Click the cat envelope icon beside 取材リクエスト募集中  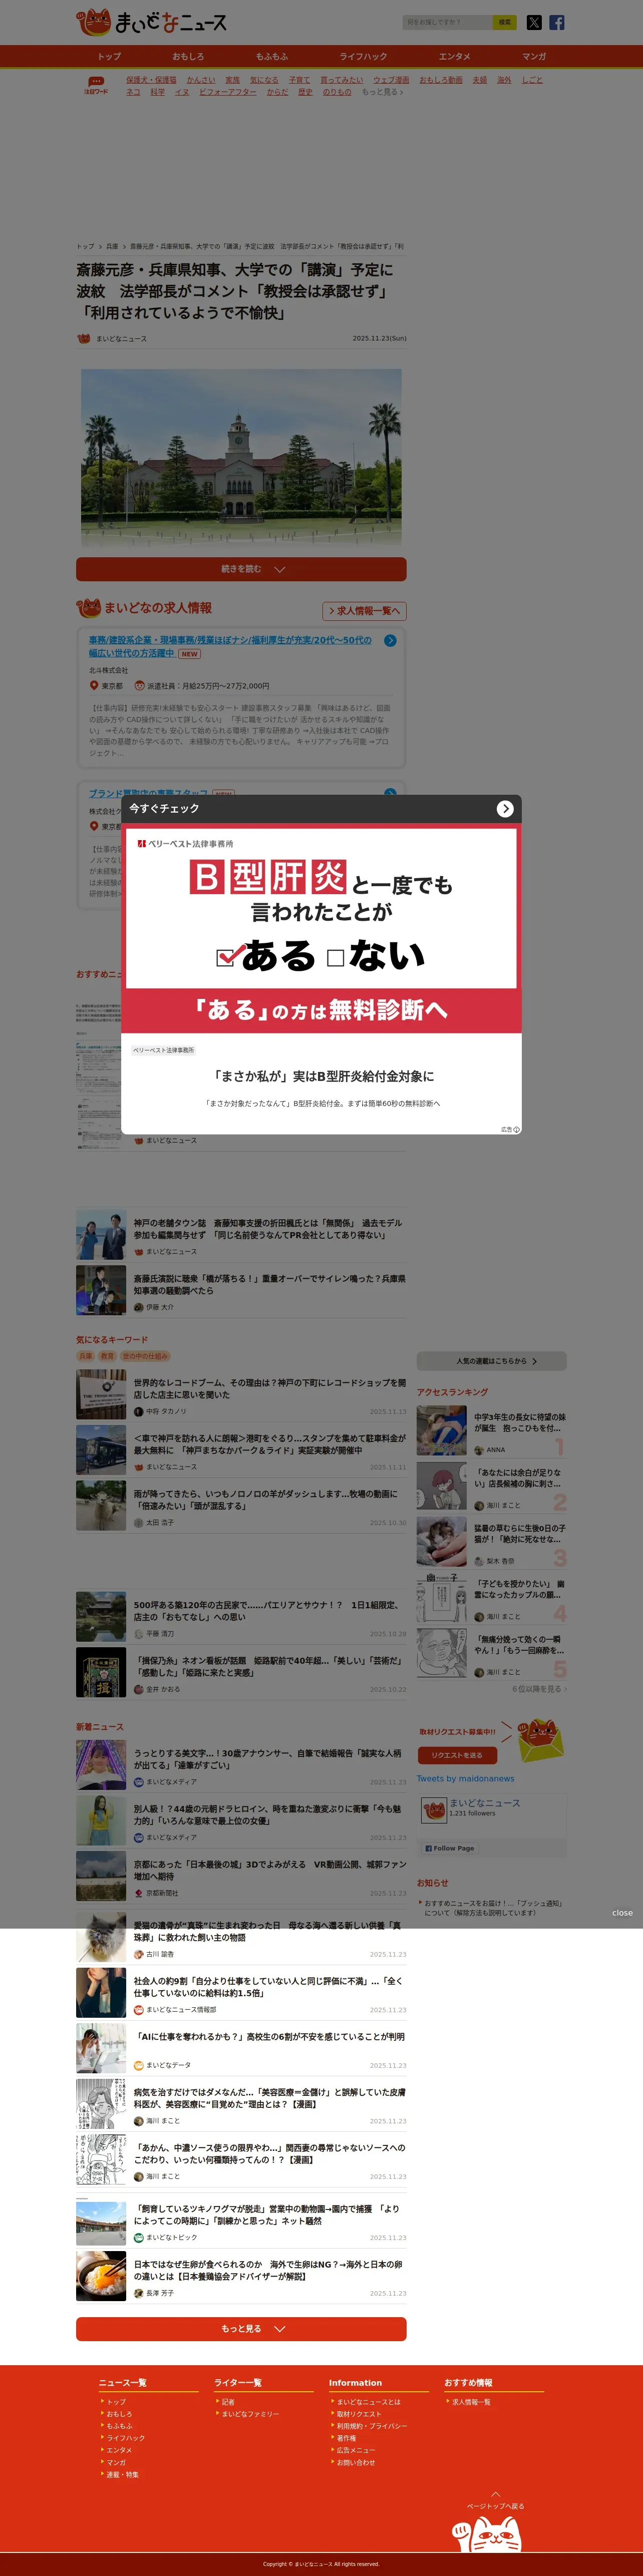[x=541, y=1741]
